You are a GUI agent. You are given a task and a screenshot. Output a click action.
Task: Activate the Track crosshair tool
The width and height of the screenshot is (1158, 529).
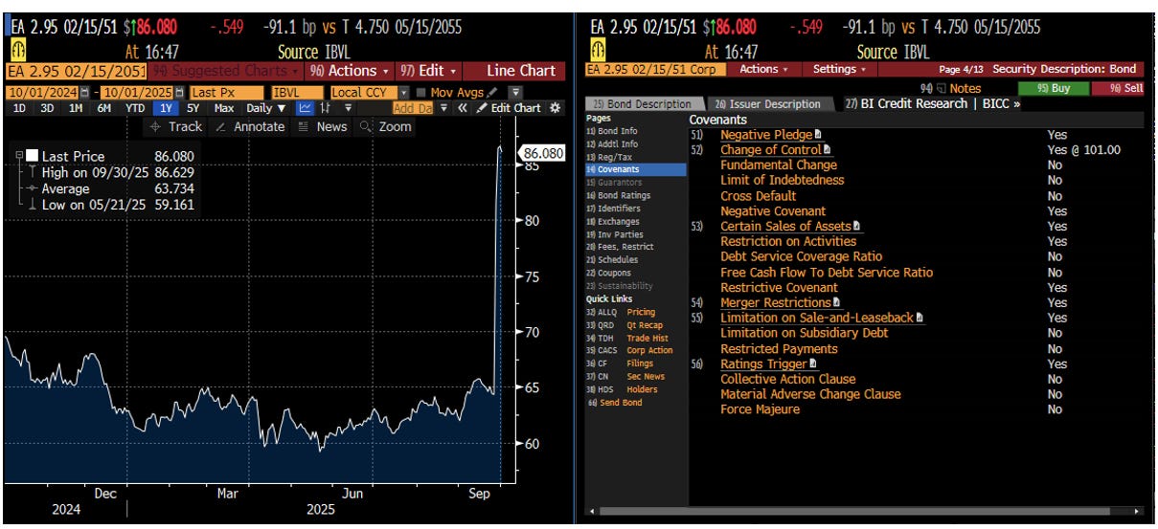pyautogui.click(x=175, y=126)
